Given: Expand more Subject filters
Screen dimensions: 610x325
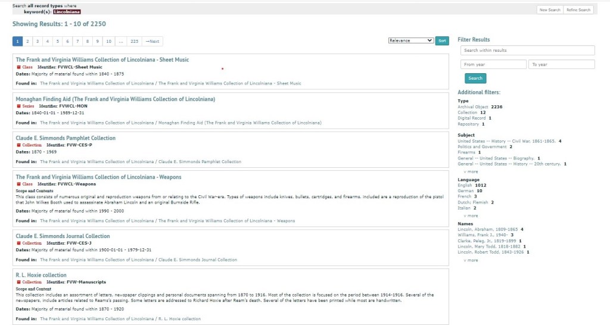Looking at the screenshot, I should pyautogui.click(x=471, y=171).
